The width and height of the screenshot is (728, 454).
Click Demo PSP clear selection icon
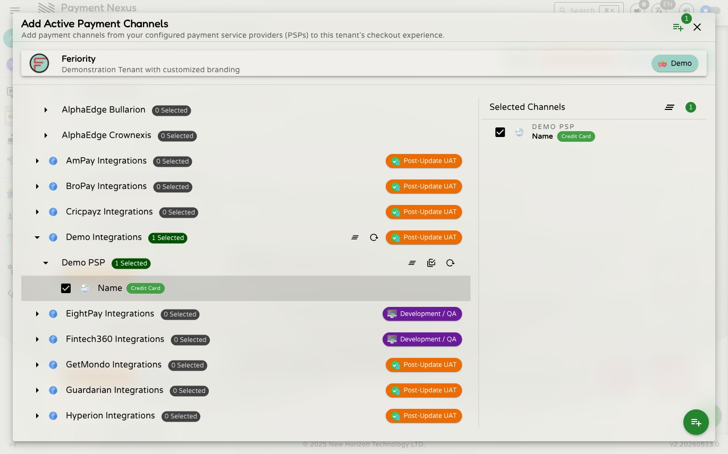412,263
